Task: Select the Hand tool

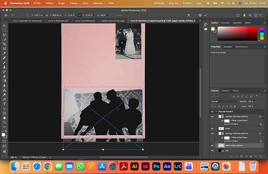Action: (x=4, y=118)
